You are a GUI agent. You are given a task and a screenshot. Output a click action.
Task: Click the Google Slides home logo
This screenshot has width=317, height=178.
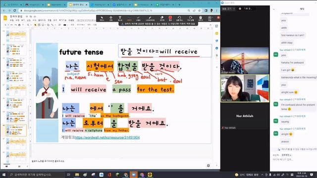click(5, 18)
